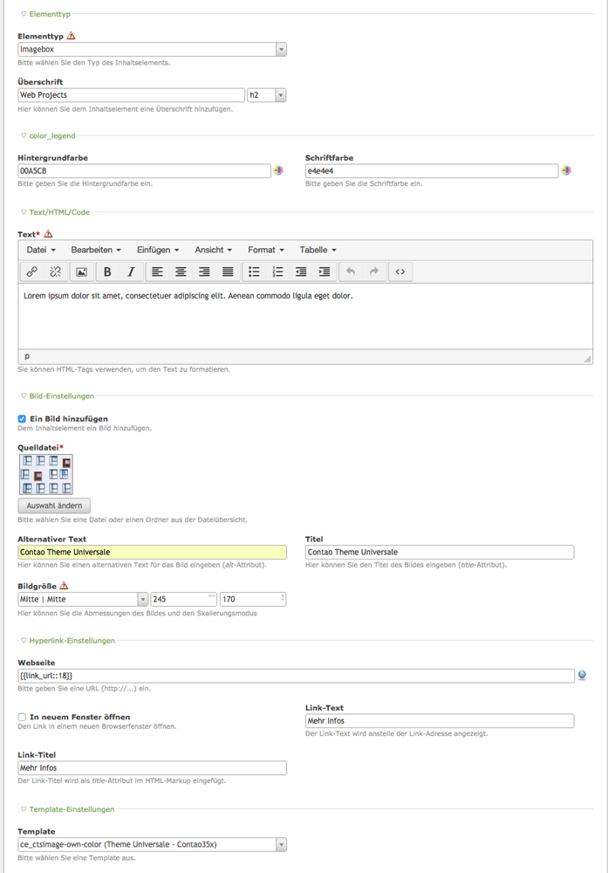Click the remove link icon in editor

tap(55, 272)
